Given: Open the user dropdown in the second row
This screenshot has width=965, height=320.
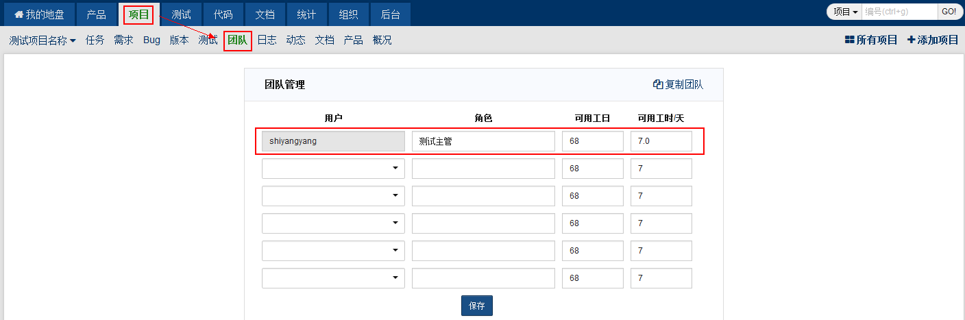Looking at the screenshot, I should tap(333, 169).
